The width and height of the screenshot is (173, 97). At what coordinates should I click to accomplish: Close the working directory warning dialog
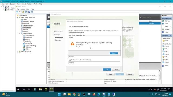click(114, 53)
